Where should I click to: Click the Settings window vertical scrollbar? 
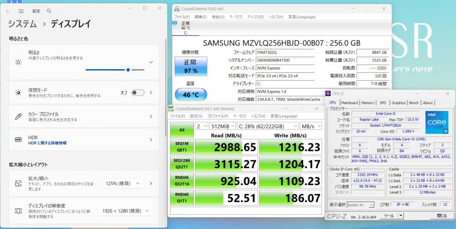(166, 87)
